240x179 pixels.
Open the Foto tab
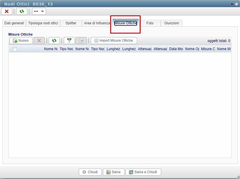pyautogui.click(x=150, y=23)
